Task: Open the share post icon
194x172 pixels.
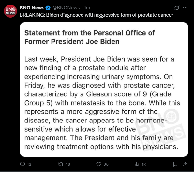Action: coord(185,164)
